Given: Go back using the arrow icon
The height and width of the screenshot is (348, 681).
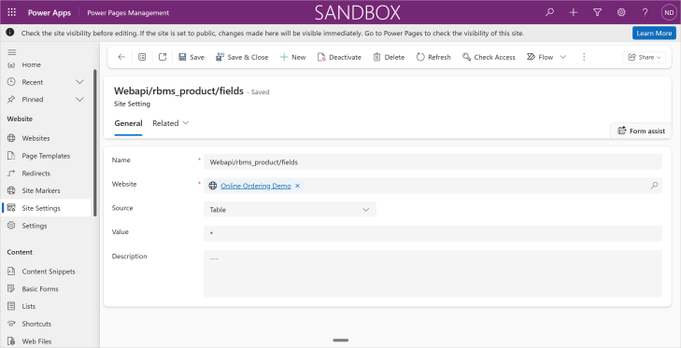Looking at the screenshot, I should (121, 57).
